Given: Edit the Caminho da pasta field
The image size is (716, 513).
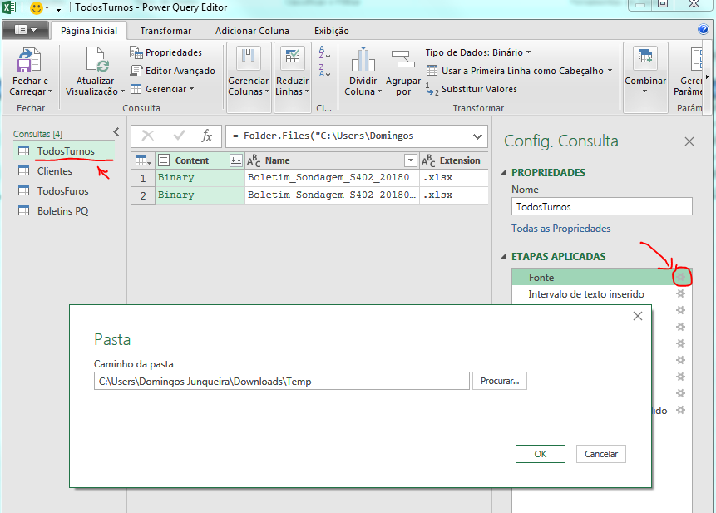Looking at the screenshot, I should pyautogui.click(x=281, y=381).
